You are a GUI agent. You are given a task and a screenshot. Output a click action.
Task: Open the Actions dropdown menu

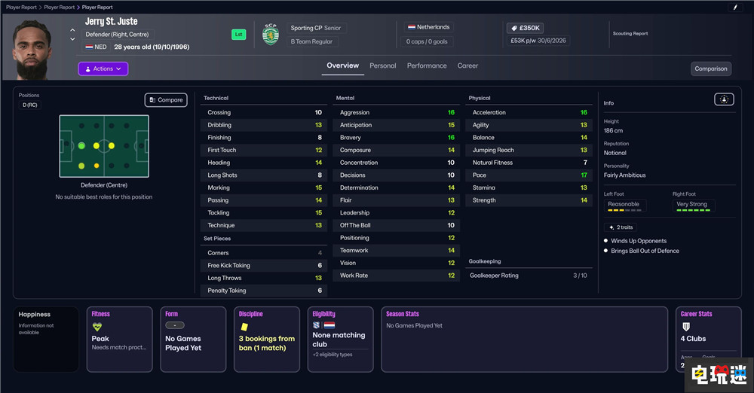103,69
